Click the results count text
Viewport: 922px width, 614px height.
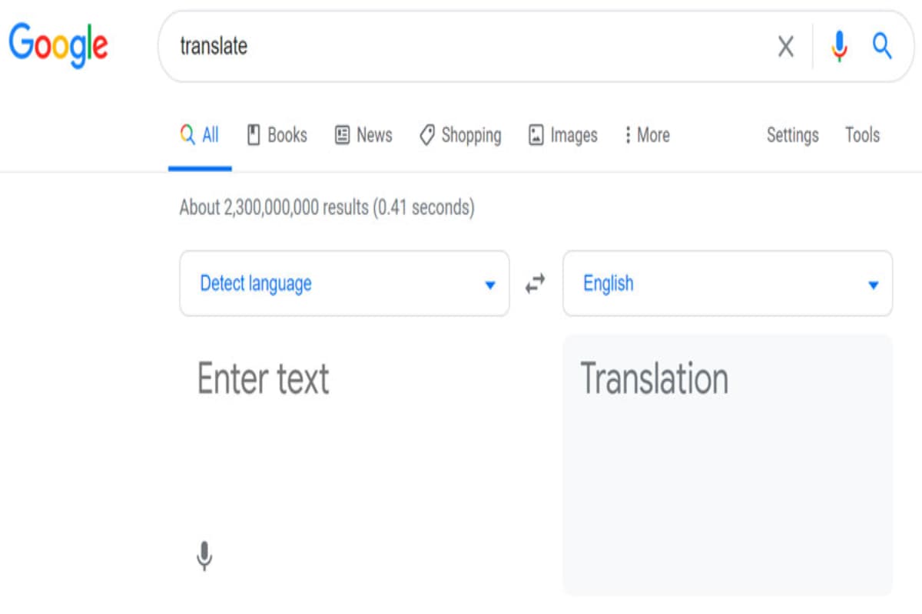pyautogui.click(x=327, y=207)
